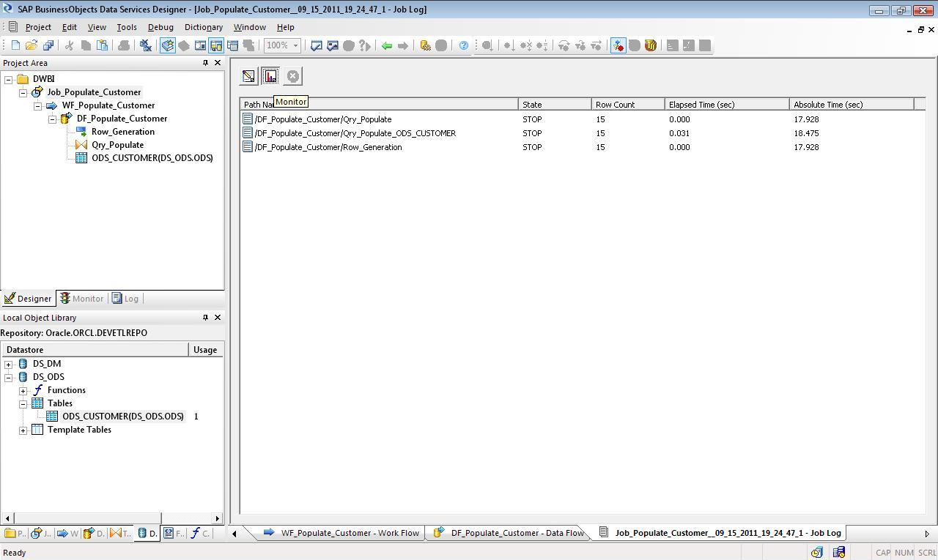Switch to the Jobs library tab
The image size is (938, 560).
coord(40,533)
